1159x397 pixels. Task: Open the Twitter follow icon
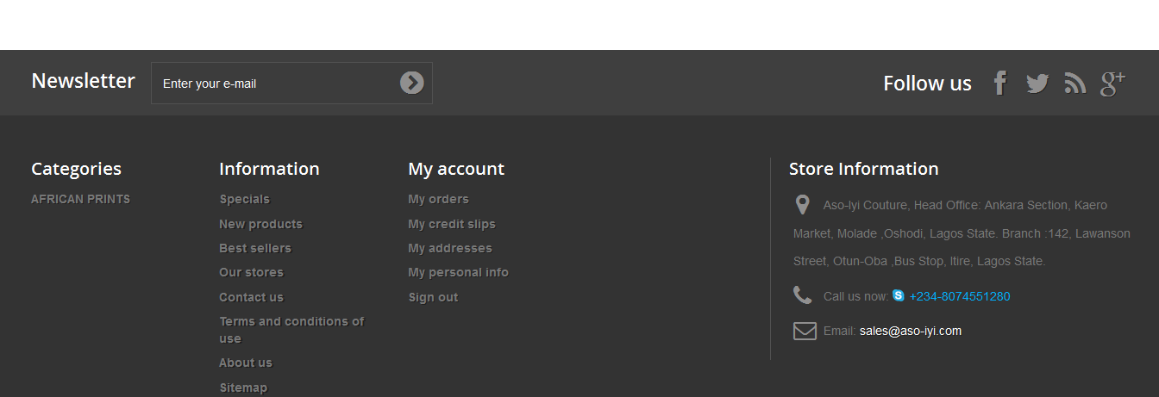[x=1037, y=84]
